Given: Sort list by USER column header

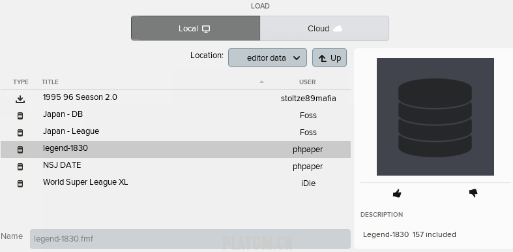Looking at the screenshot, I should [307, 82].
